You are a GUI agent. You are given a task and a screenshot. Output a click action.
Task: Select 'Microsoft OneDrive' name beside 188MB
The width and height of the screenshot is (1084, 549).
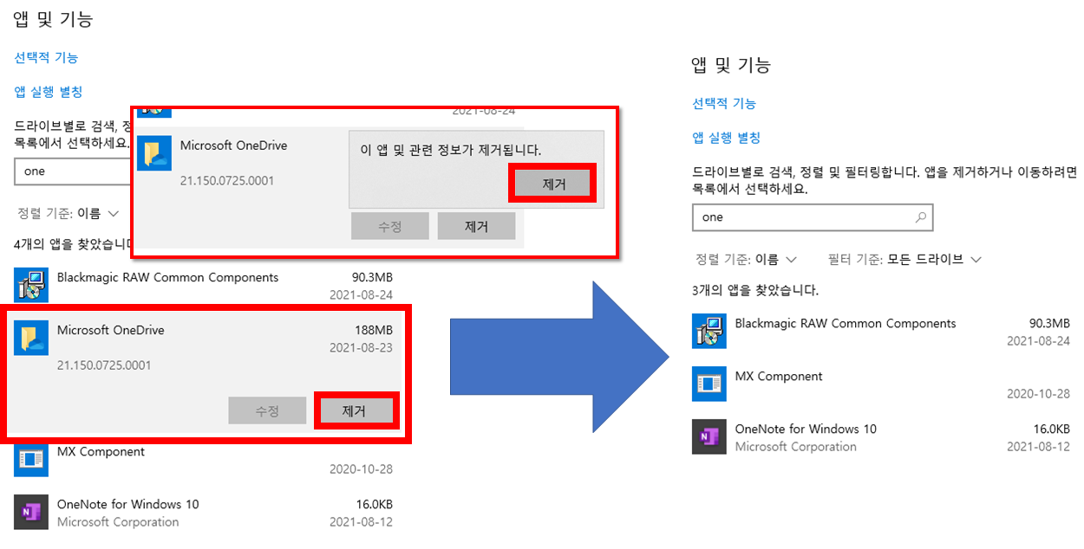coord(110,330)
